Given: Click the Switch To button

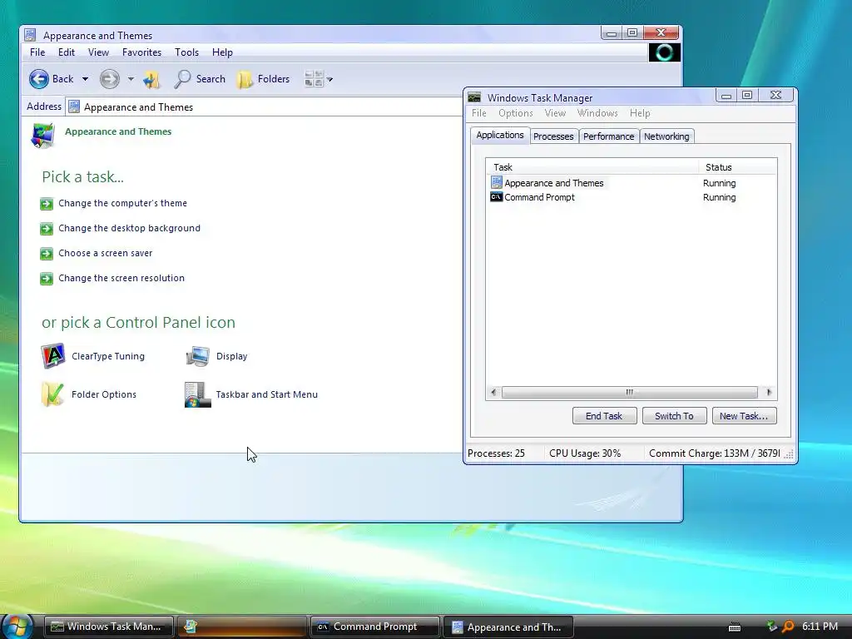Looking at the screenshot, I should 674,416.
